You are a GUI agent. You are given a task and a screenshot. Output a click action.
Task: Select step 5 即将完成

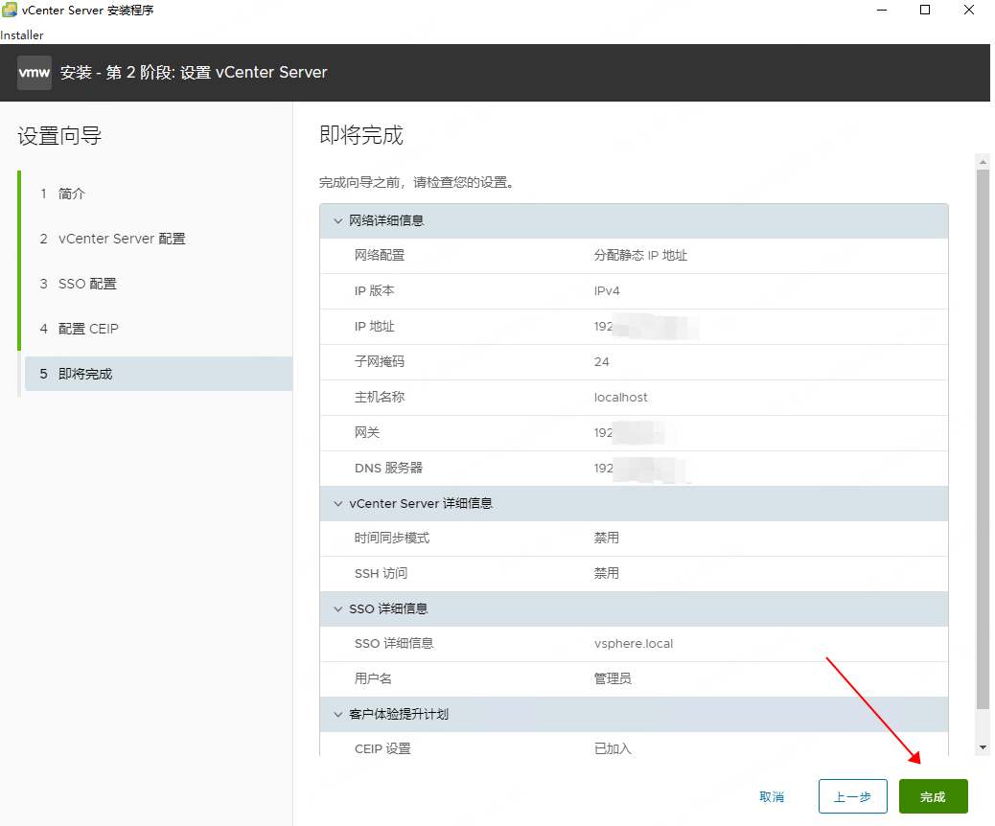coord(85,374)
